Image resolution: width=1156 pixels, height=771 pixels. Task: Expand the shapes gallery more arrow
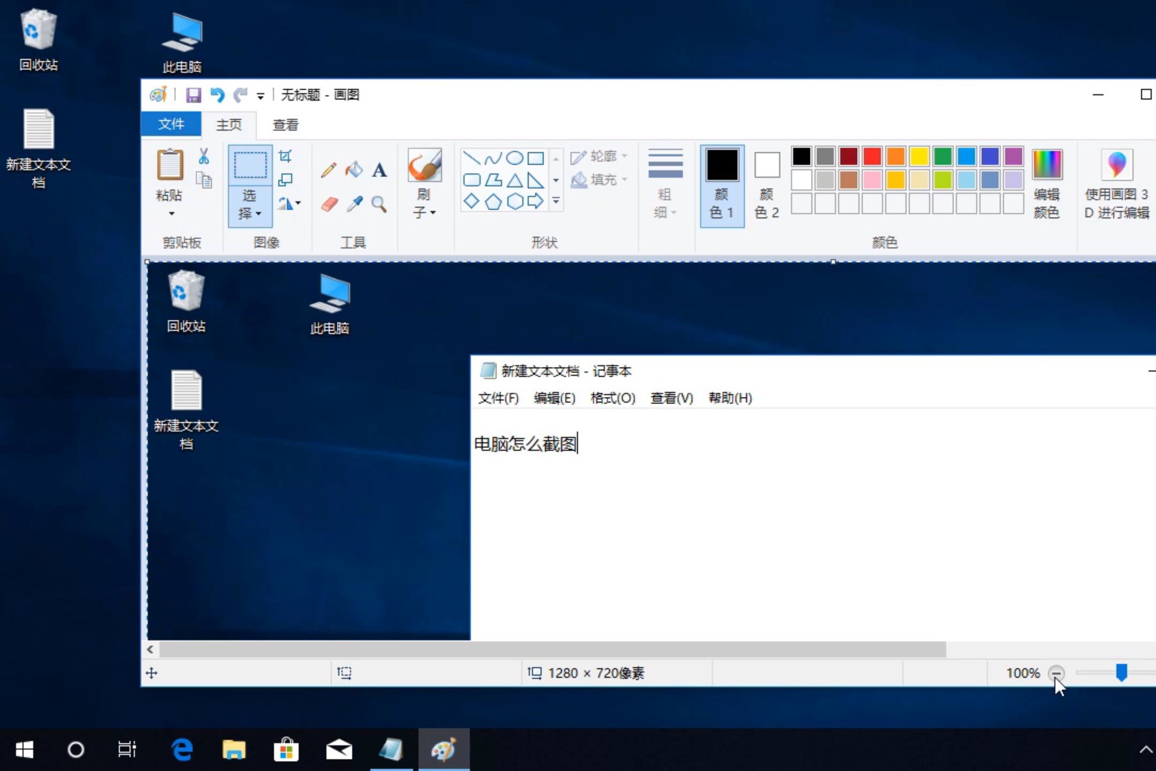click(556, 202)
